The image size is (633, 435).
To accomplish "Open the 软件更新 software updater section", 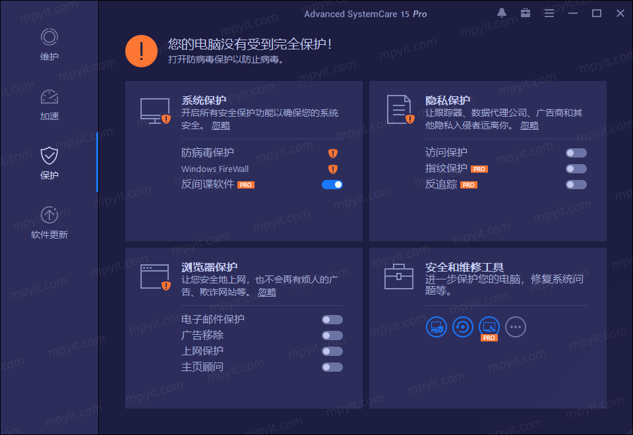I will pos(49,223).
